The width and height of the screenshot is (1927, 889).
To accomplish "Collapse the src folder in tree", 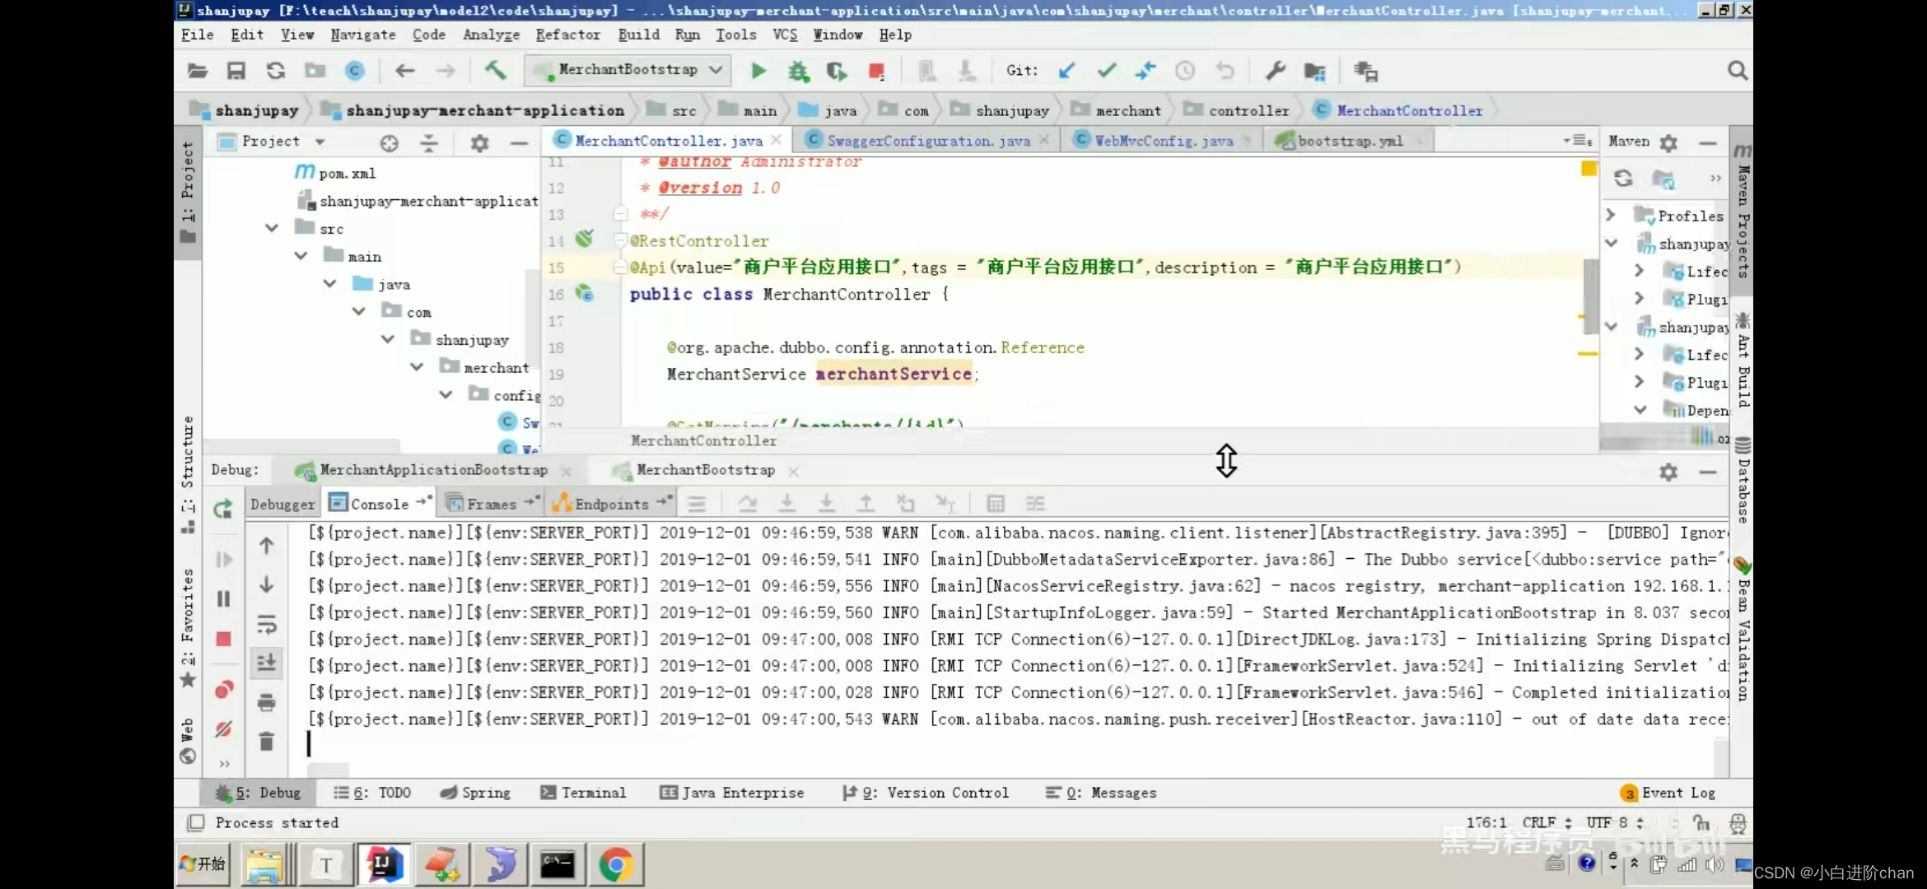I will (272, 228).
